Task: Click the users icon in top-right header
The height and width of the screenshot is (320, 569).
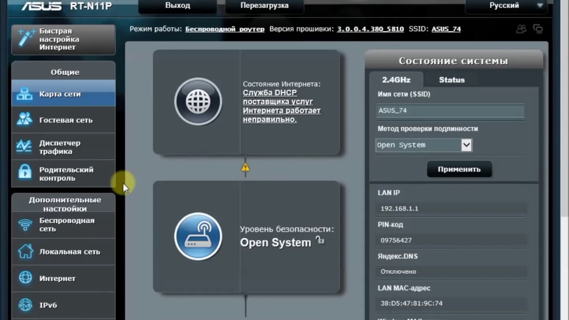Action: pyautogui.click(x=521, y=29)
